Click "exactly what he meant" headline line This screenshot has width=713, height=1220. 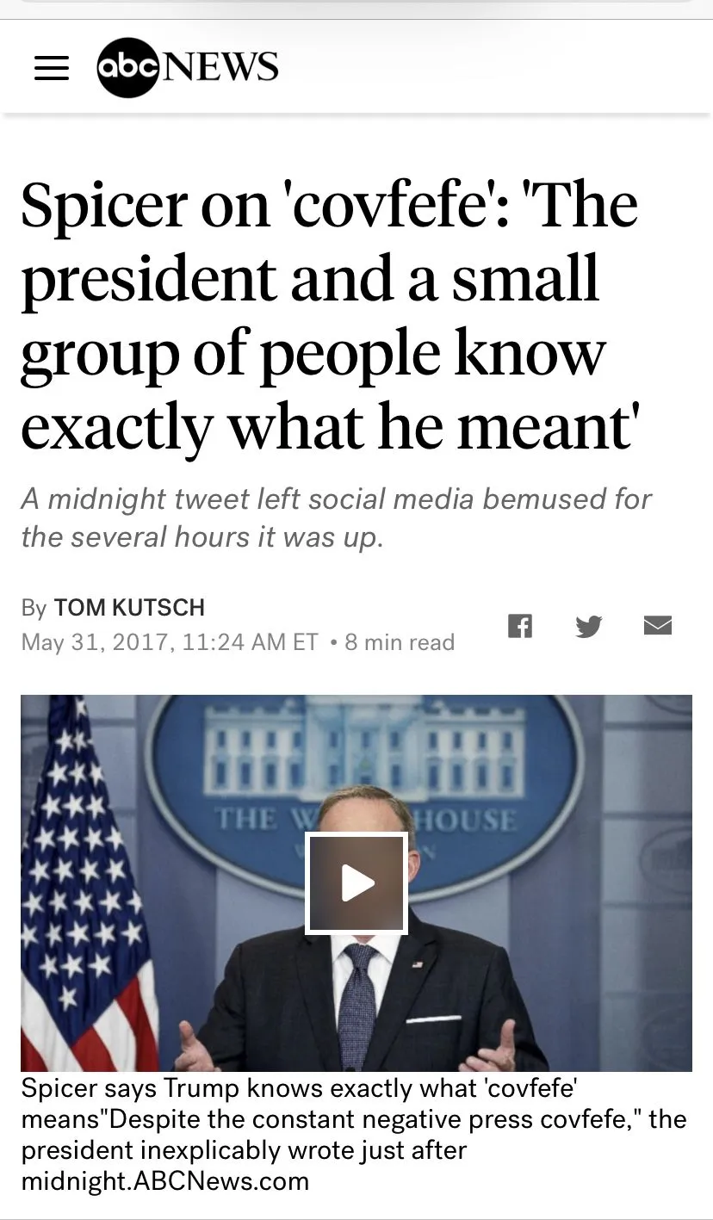coord(327,427)
